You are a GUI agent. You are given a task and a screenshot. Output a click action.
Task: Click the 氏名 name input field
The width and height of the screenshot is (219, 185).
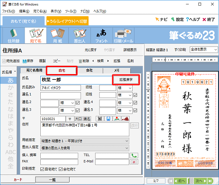[x=76, y=80]
